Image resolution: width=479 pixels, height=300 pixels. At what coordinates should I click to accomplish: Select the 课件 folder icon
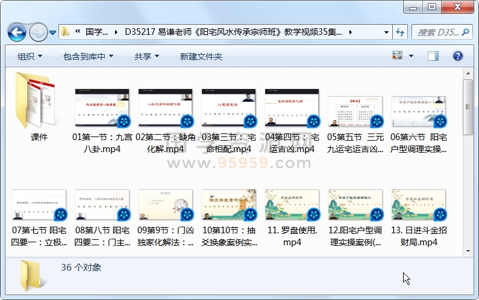[36, 100]
